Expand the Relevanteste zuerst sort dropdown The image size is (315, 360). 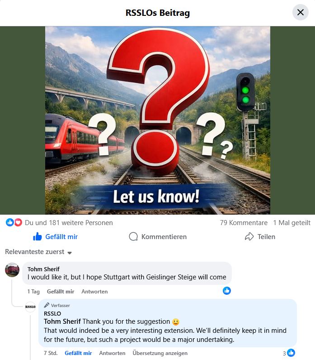tap(38, 252)
